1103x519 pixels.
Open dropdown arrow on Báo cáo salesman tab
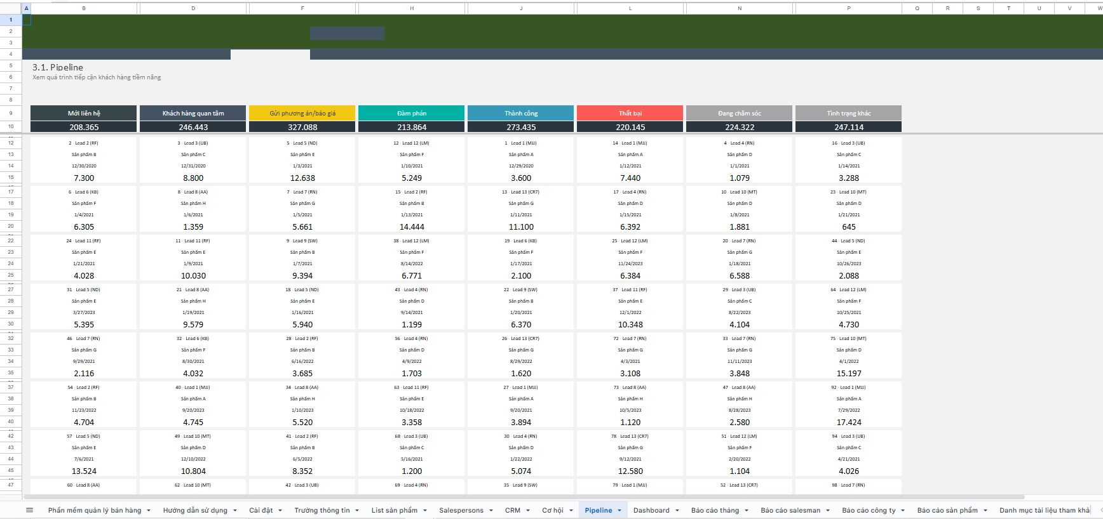[828, 510]
